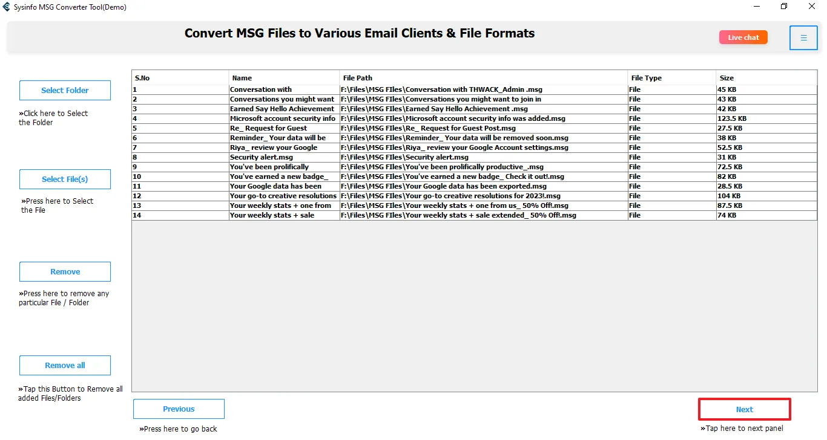Restore down the application window
The image size is (827, 440).
[784, 7]
